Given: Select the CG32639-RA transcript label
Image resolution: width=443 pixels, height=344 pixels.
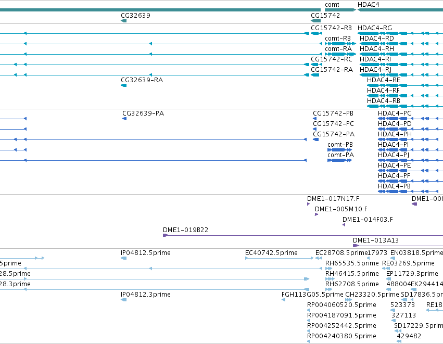Looking at the screenshot, I should click(142, 80).
